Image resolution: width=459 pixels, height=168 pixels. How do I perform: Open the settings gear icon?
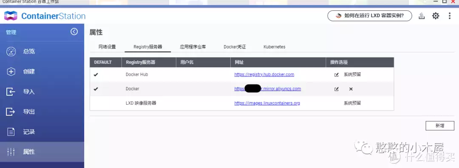click(436, 16)
